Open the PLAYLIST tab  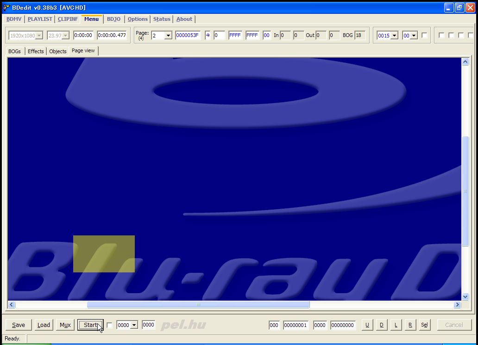pos(40,19)
